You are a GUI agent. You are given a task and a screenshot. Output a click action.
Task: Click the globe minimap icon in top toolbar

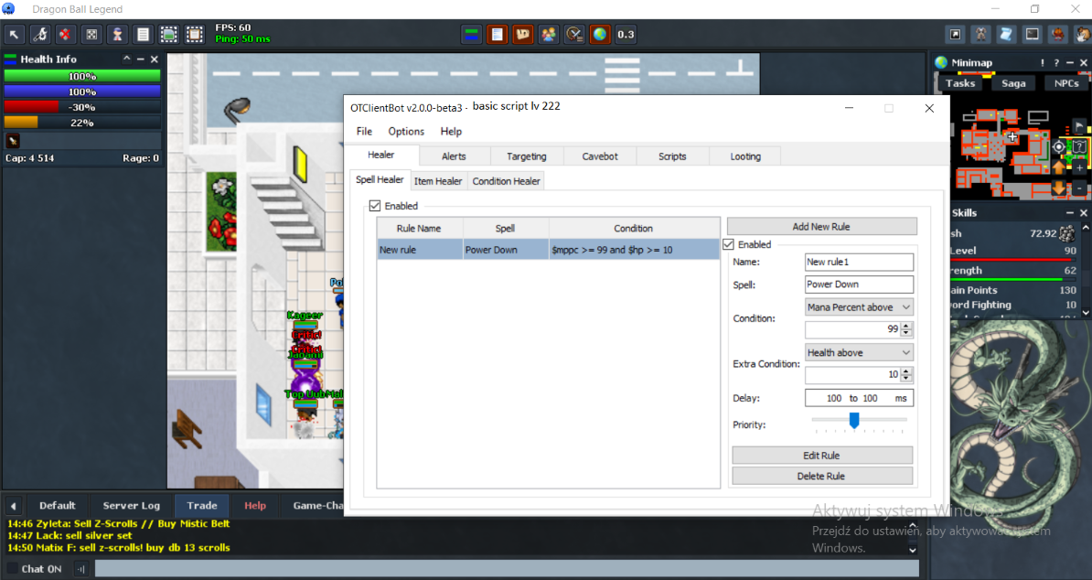tap(600, 35)
